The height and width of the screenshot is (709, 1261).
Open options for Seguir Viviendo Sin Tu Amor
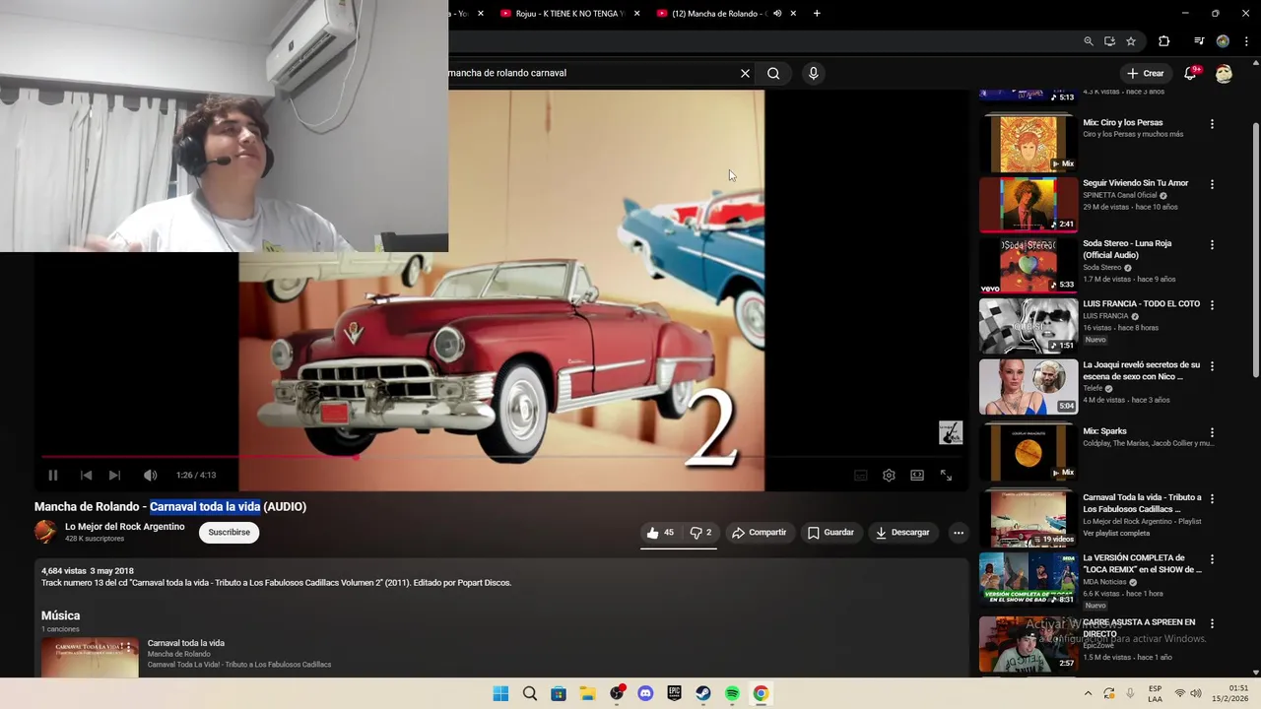tap(1212, 184)
